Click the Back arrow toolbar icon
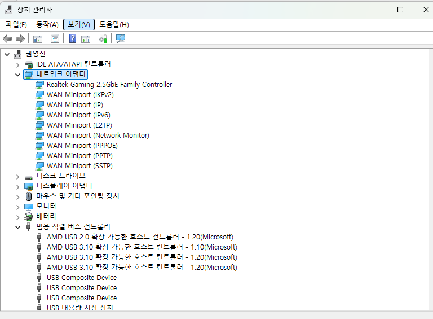Image resolution: width=433 pixels, height=319 pixels. click(7, 38)
